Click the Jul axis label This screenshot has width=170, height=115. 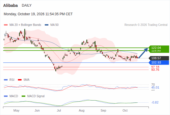(x=59, y=110)
